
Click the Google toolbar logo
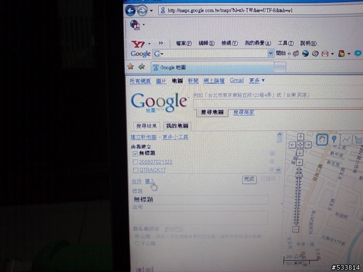(x=141, y=54)
